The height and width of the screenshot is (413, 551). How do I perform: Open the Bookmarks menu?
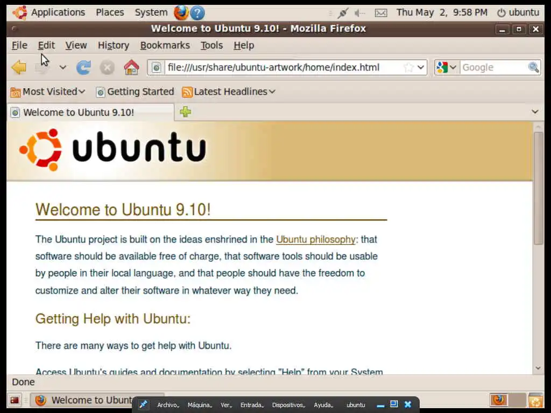[165, 45]
